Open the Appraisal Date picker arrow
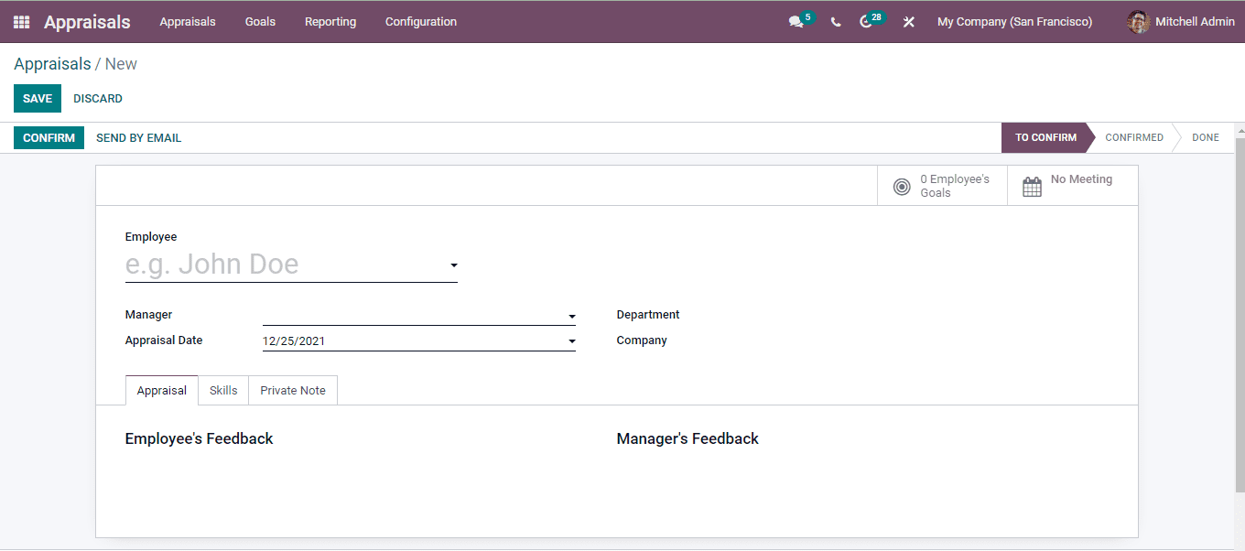This screenshot has height=551, width=1245. point(571,341)
